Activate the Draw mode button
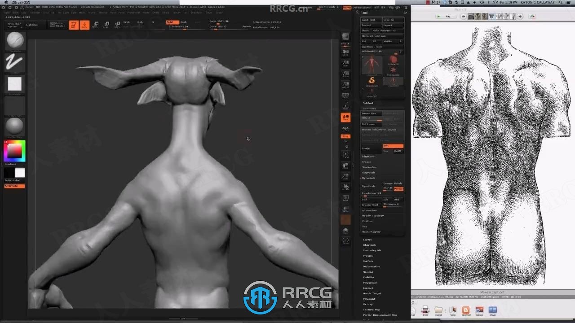The image size is (575, 323). [x=84, y=25]
